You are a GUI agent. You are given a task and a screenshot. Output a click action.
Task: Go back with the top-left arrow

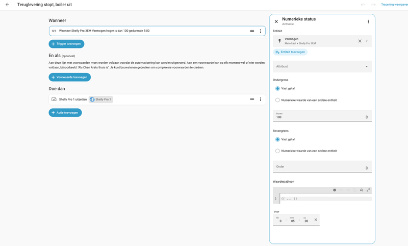coord(7,5)
